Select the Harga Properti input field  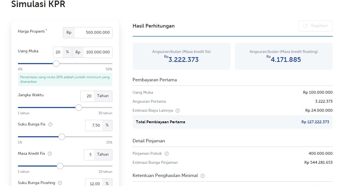(x=93, y=32)
